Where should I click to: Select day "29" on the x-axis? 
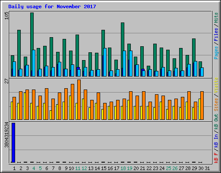tap(194, 168)
